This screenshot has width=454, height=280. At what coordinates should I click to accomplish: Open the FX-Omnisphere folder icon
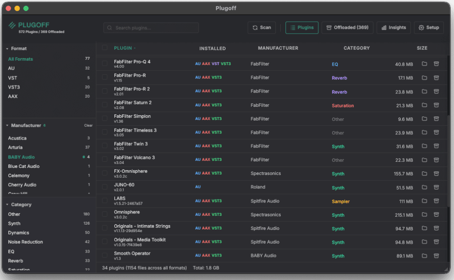click(x=424, y=174)
